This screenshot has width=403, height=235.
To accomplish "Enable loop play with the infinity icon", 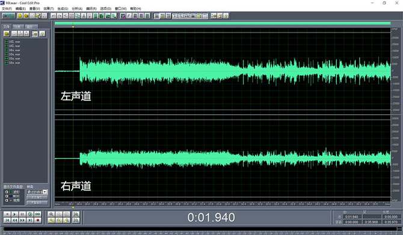I will tap(38, 214).
